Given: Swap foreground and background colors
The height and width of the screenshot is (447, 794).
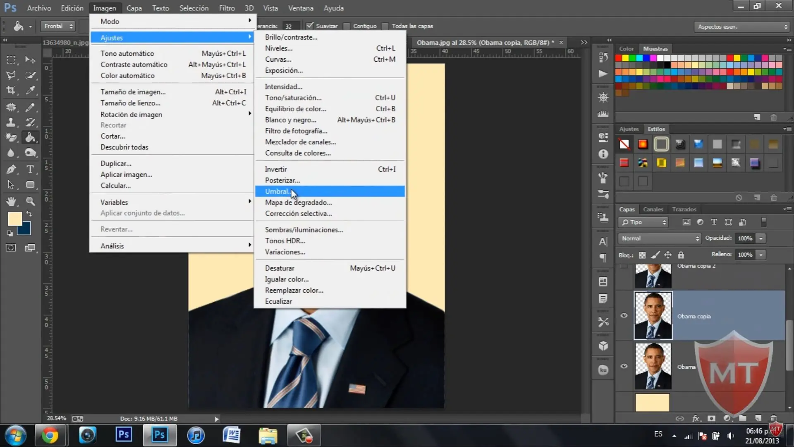Looking at the screenshot, I should coord(29,214).
